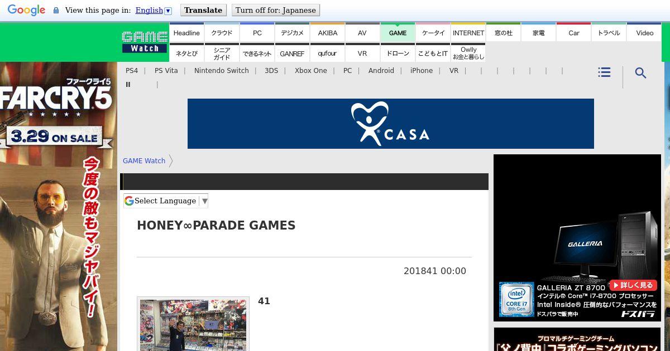The height and width of the screenshot is (351, 670).
Task: Go to the Android category link
Action: coord(381,71)
